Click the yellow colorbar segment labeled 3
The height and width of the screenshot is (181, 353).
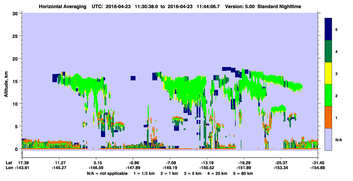pos(329,73)
